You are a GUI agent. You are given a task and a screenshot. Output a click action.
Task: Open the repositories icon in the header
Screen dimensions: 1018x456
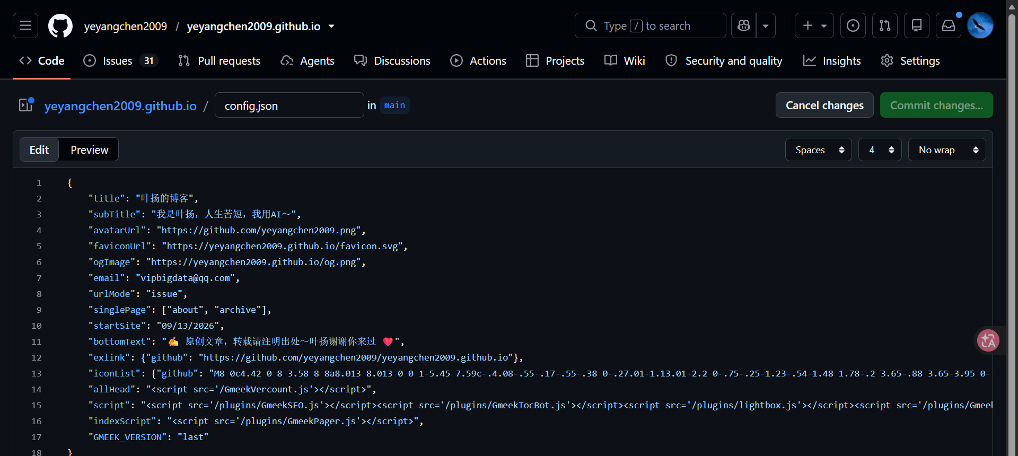[x=917, y=25]
